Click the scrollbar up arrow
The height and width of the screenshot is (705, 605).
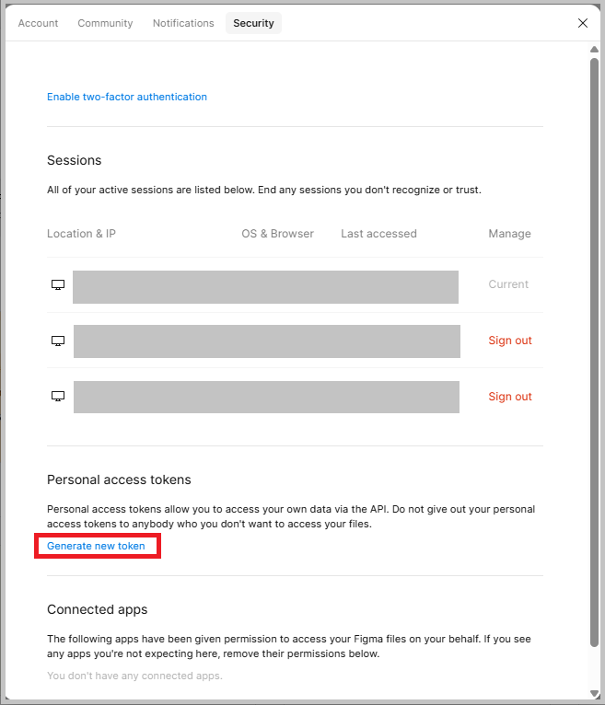coord(594,49)
